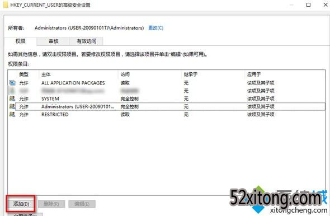The height and width of the screenshot is (216, 330).
Task: Click the 添加(D) button
Action: pos(21,204)
